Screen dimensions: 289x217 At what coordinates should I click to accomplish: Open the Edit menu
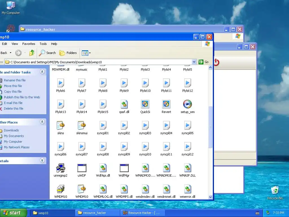point(5,44)
